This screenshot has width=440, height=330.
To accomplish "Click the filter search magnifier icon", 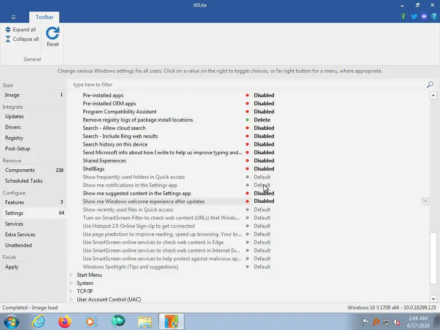I will (430, 85).
